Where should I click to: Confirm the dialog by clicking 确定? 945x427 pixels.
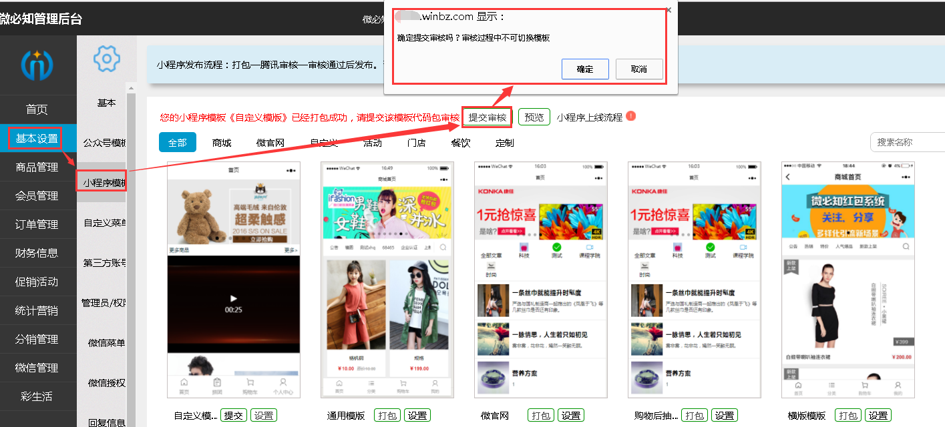(x=585, y=69)
